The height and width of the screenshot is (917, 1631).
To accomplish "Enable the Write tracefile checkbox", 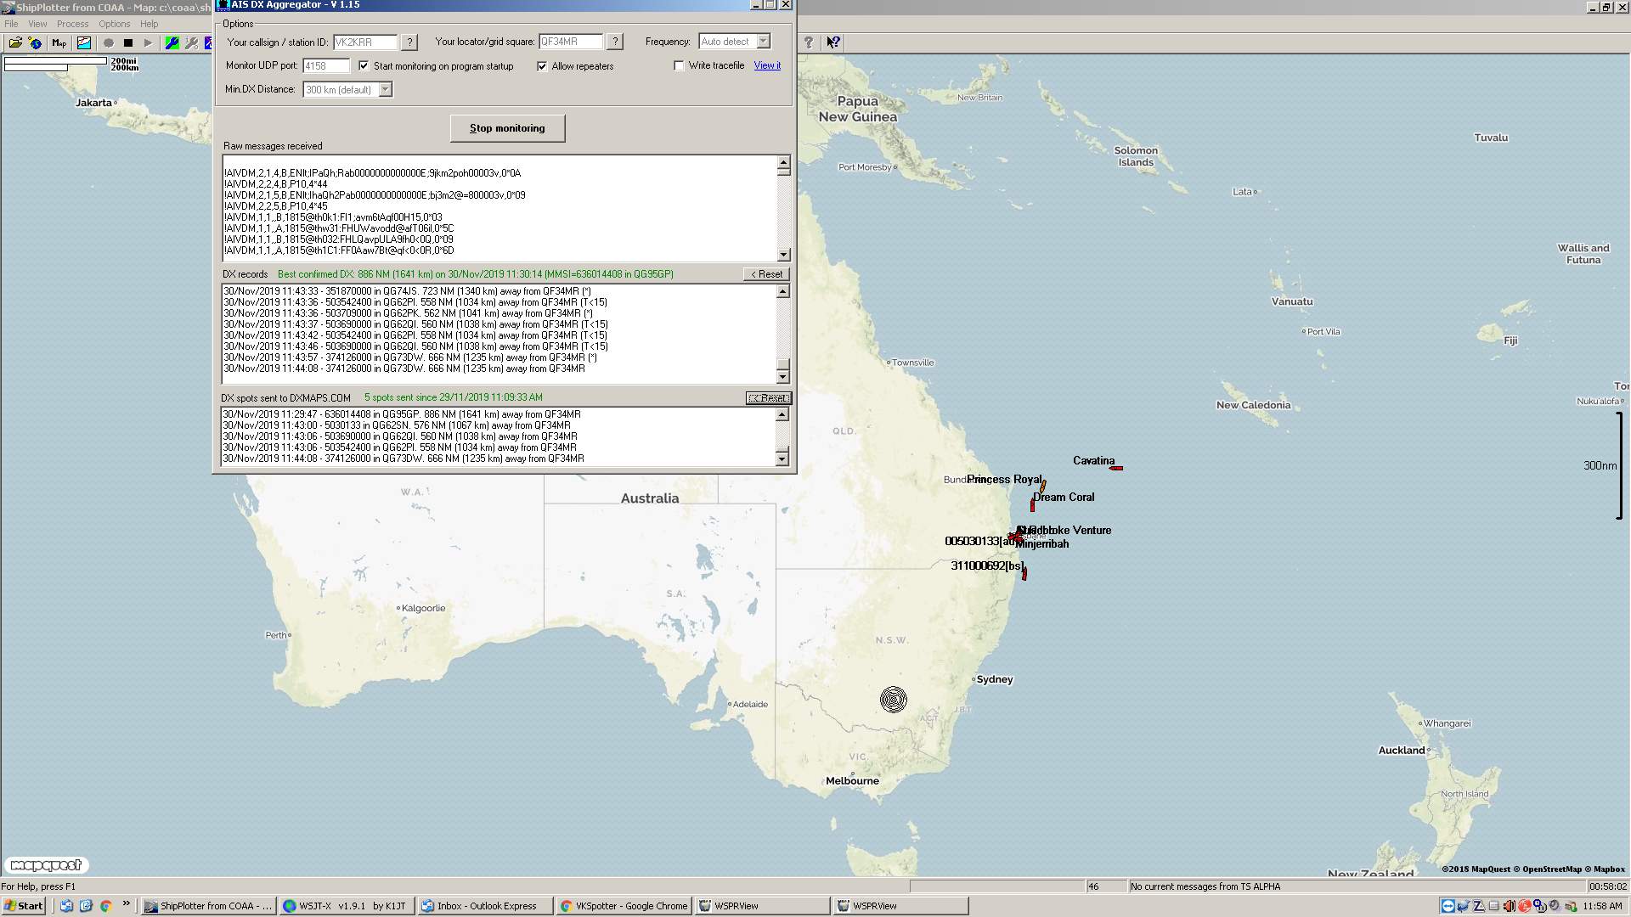I will 679,65.
